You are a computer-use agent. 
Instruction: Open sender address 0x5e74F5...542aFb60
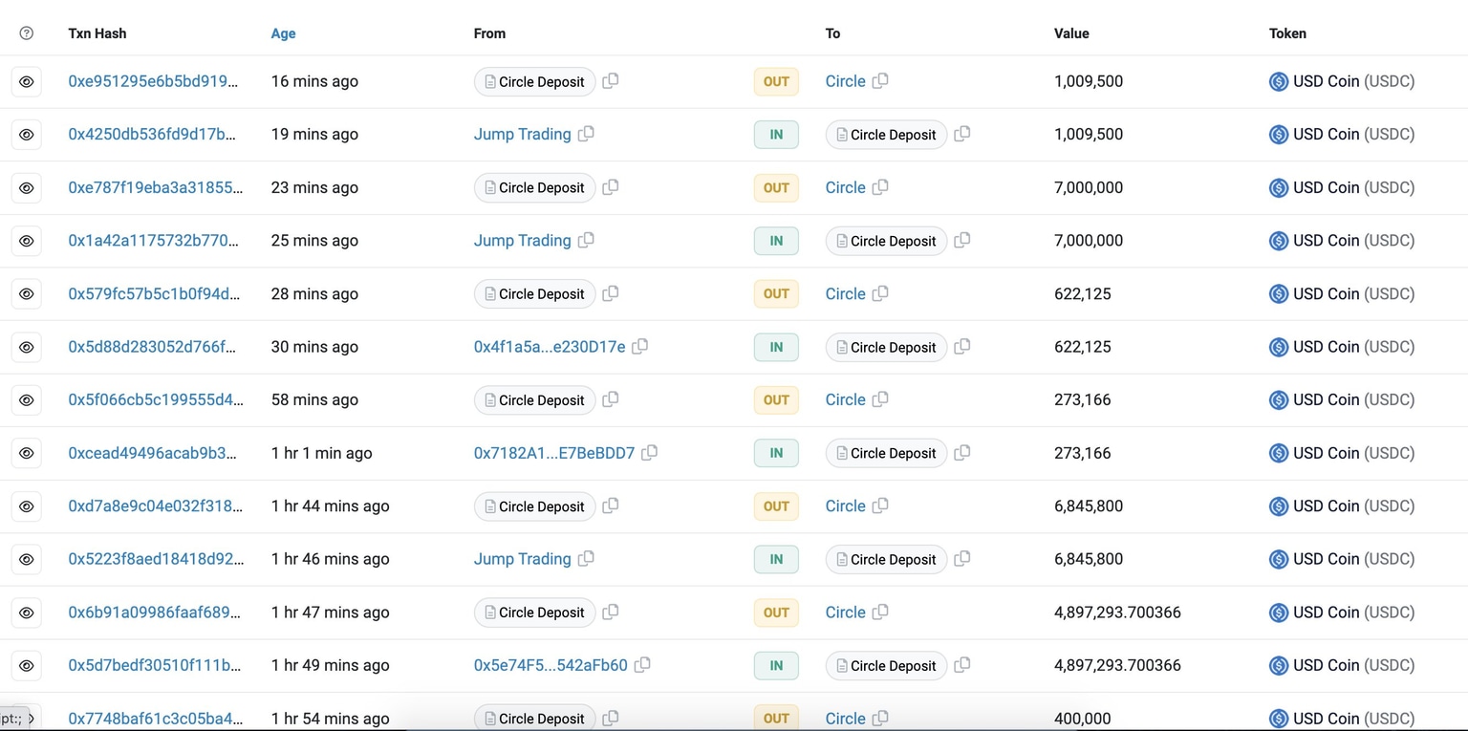click(x=550, y=665)
